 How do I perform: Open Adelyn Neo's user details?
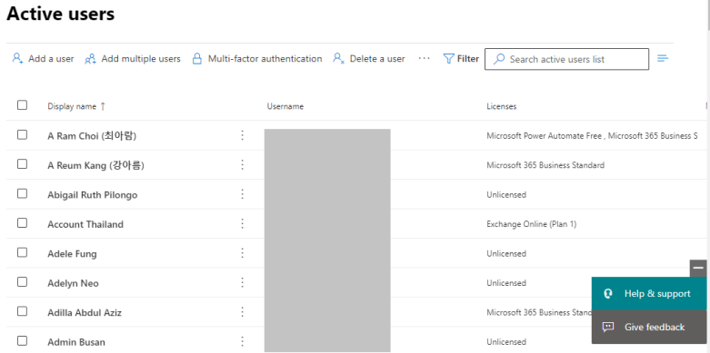73,283
